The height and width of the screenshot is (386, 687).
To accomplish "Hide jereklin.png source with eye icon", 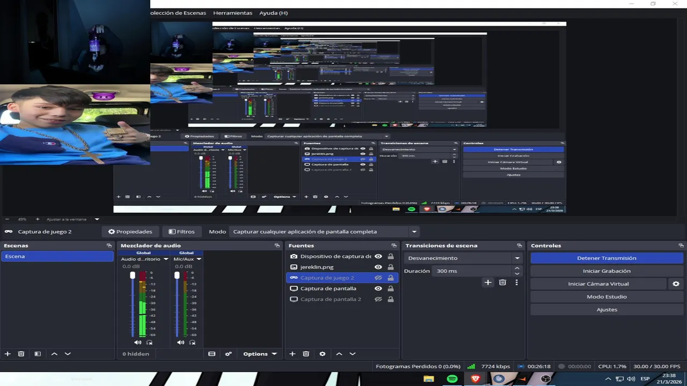I will pos(378,267).
